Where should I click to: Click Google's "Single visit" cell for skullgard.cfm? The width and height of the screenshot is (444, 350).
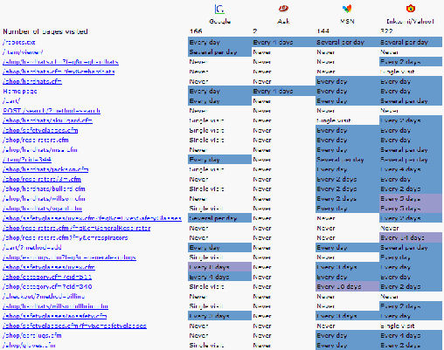[x=219, y=120]
